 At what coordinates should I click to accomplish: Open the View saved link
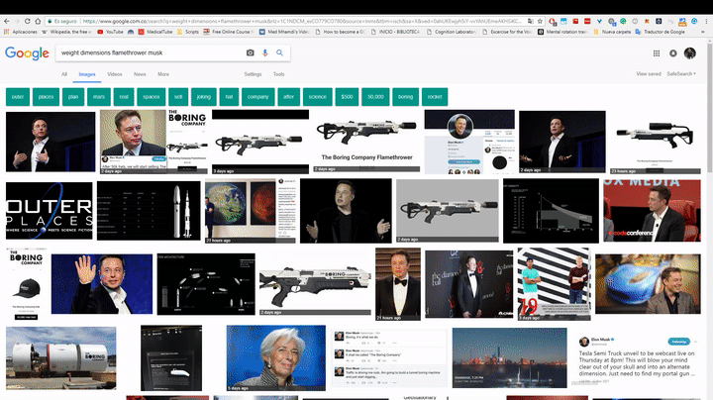point(649,73)
